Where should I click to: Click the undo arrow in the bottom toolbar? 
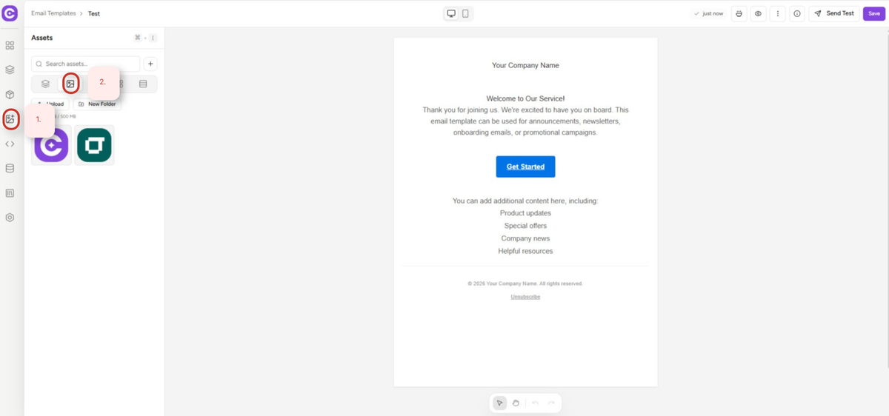(x=535, y=403)
